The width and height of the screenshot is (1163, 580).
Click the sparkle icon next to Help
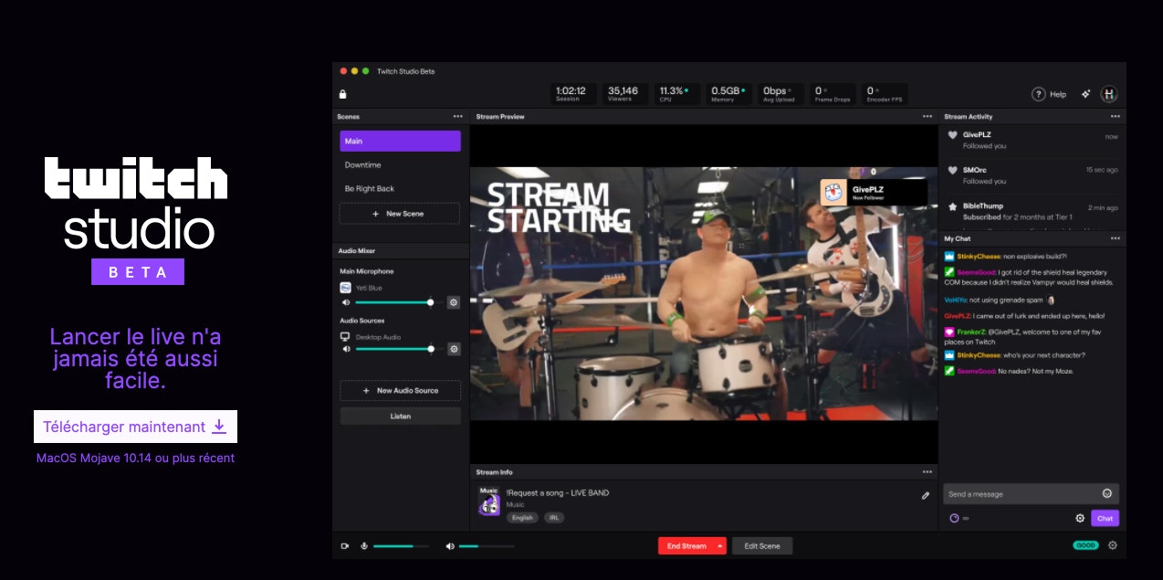(x=1085, y=94)
